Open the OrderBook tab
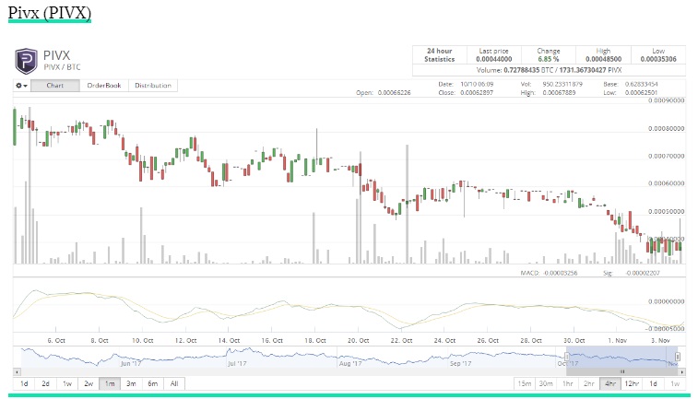This screenshot has height=411, width=698. 104,86
